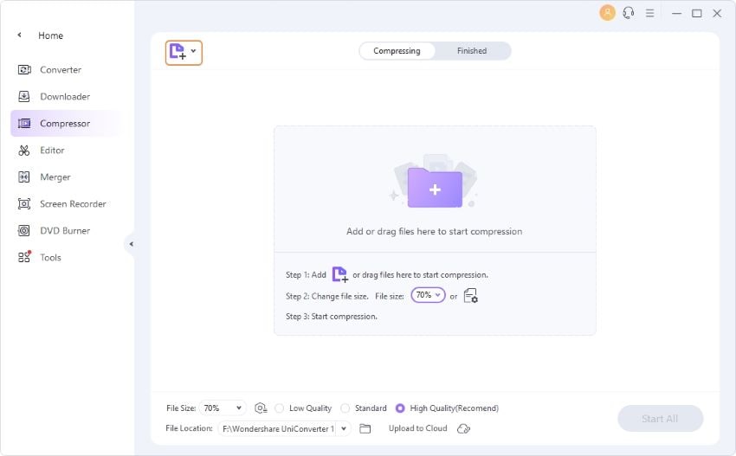This screenshot has width=736, height=456.
Task: Open support via the headset icon
Action: (x=628, y=13)
